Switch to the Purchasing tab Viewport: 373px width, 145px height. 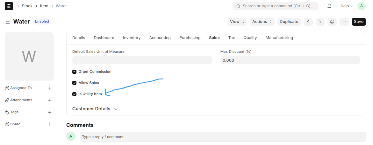[190, 38]
